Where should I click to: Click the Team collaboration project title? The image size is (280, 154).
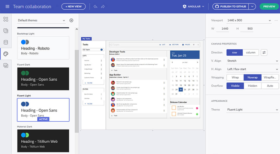click(32, 7)
